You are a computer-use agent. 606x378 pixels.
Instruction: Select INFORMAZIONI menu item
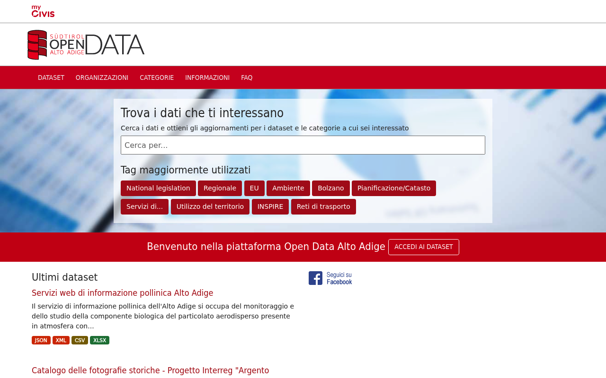(207, 77)
